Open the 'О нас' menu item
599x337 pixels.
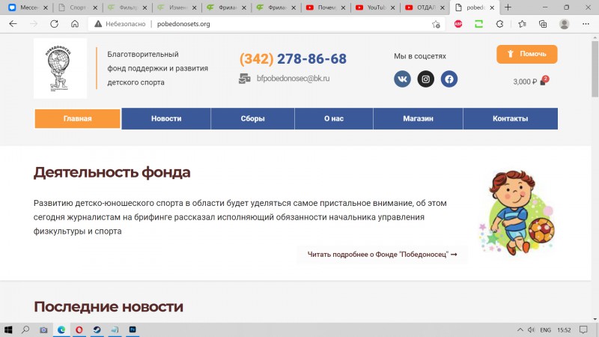(334, 118)
